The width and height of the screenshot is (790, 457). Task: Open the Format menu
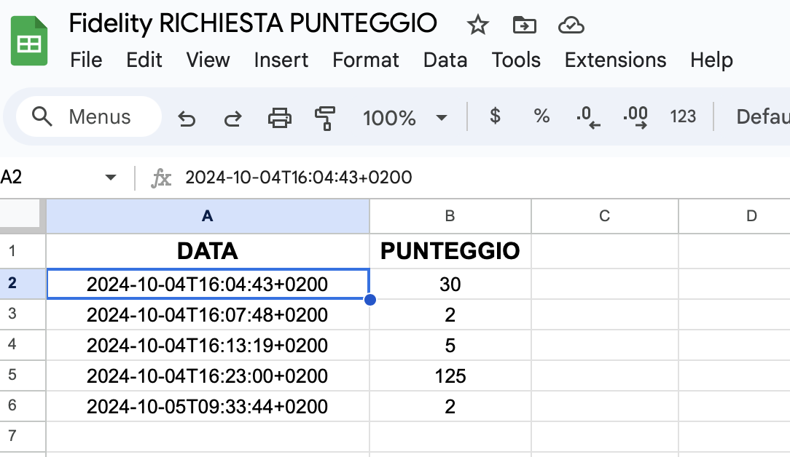(x=366, y=60)
